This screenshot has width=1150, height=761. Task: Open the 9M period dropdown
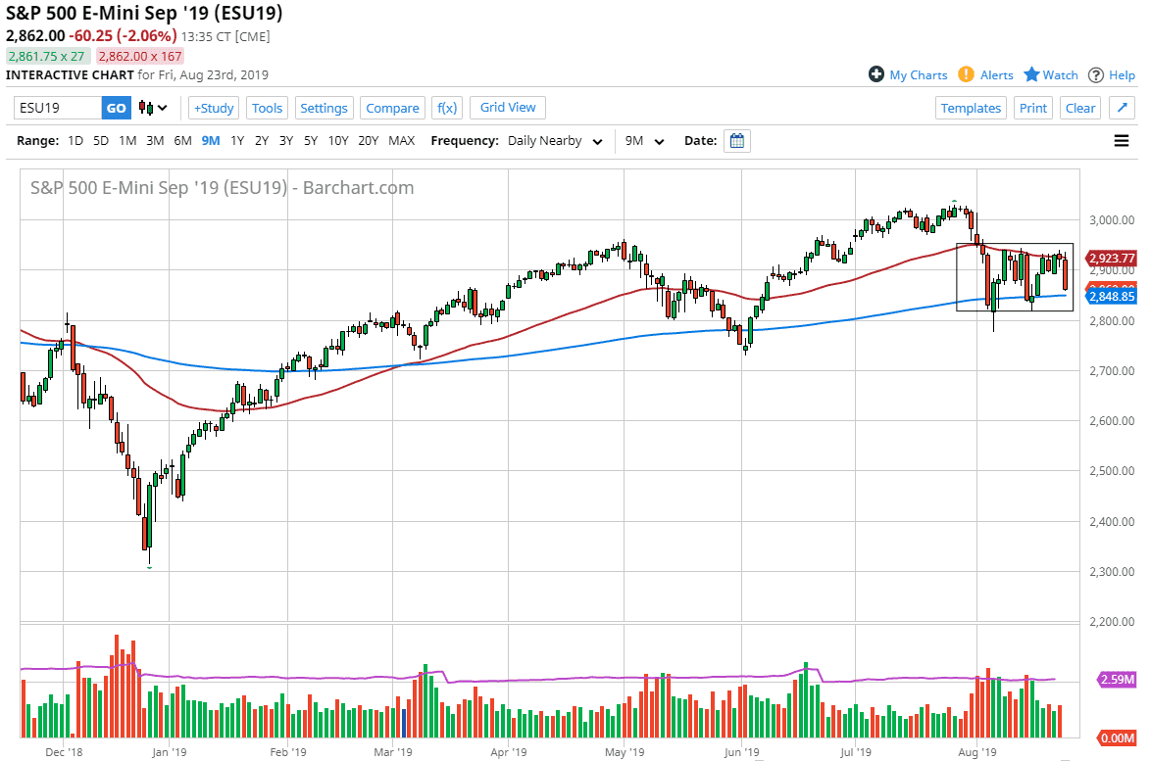click(x=642, y=141)
